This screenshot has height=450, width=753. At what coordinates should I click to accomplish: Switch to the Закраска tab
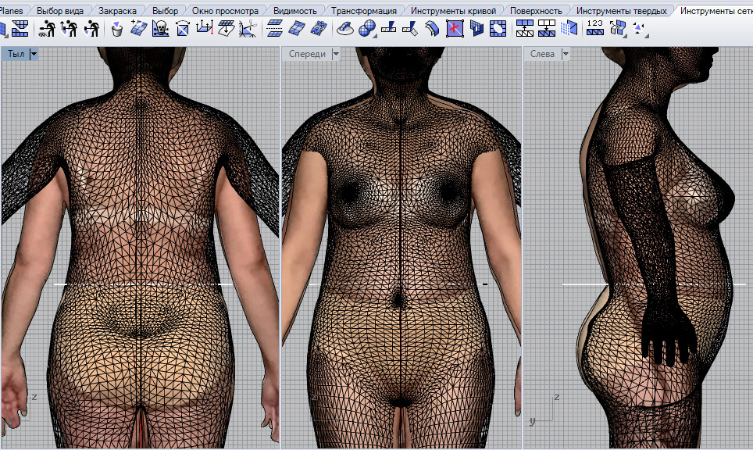(x=120, y=11)
